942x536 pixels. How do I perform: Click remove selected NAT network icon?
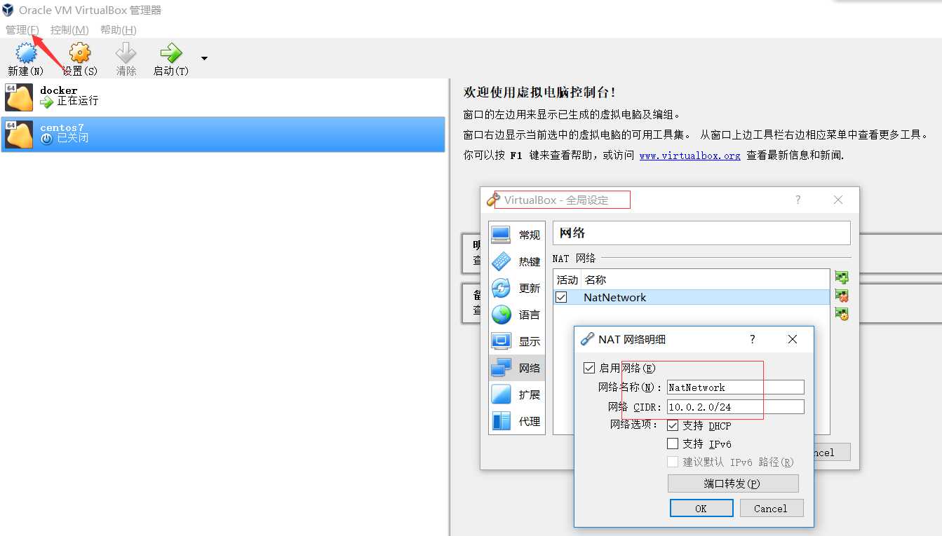[x=842, y=296]
